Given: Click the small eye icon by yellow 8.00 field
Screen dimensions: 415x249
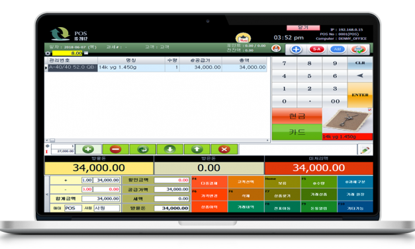Looking at the screenshot, I should click(x=48, y=53).
